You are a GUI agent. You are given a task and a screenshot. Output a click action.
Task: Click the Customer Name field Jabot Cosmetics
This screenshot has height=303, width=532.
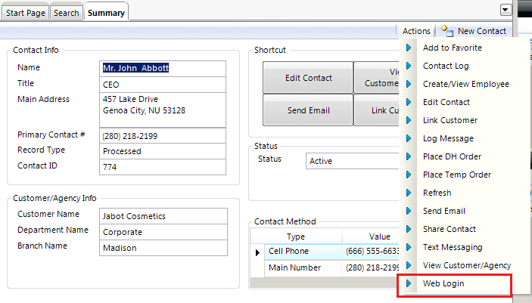pos(163,216)
